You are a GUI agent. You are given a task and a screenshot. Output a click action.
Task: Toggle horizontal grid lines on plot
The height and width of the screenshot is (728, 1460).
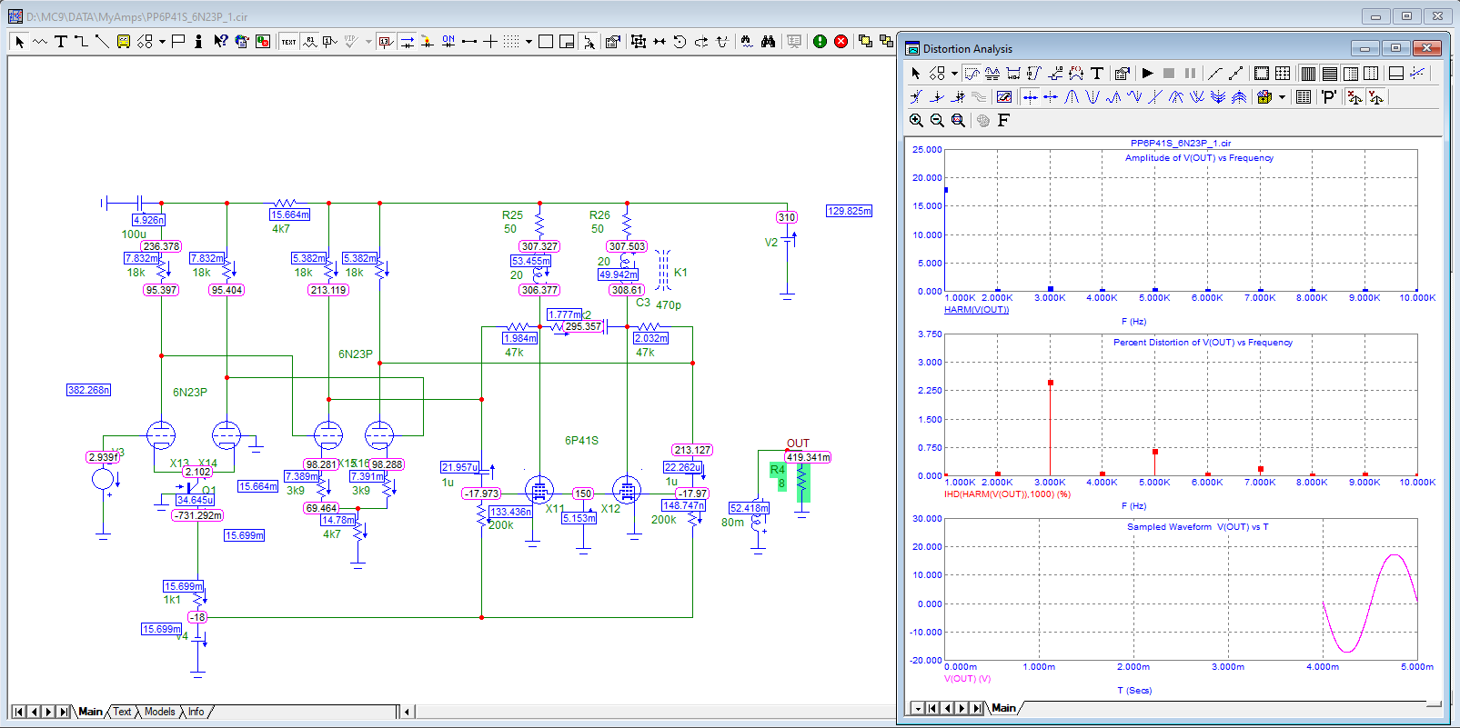pos(1329,74)
